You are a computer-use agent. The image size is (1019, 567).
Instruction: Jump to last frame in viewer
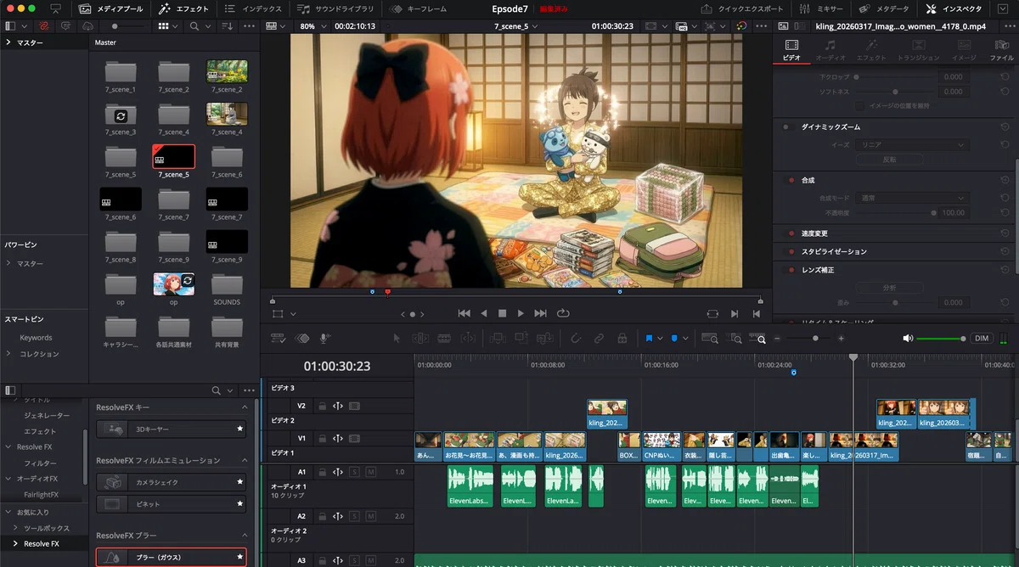pyautogui.click(x=541, y=313)
